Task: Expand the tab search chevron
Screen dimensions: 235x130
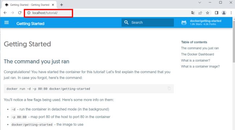Action: pyautogui.click(x=200, y=3)
